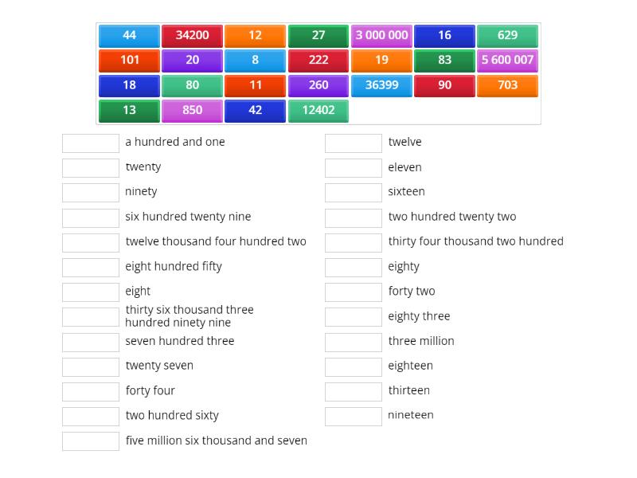Click slot beside 'five million six thousand and seven'
The width and height of the screenshot is (637, 478).
pos(91,441)
